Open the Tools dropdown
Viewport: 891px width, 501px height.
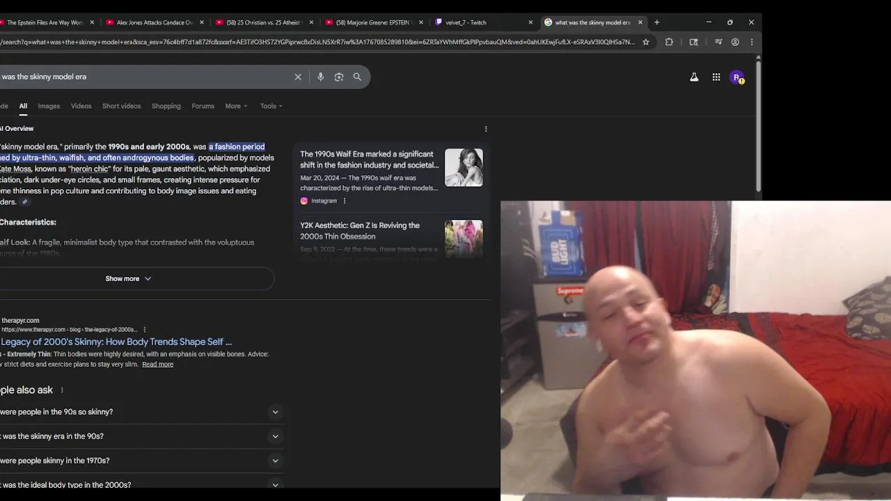point(271,106)
